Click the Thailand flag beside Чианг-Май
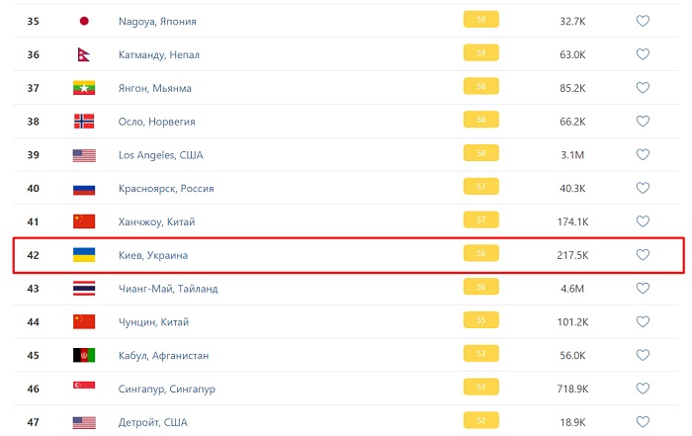This screenshot has height=436, width=692. 84,289
